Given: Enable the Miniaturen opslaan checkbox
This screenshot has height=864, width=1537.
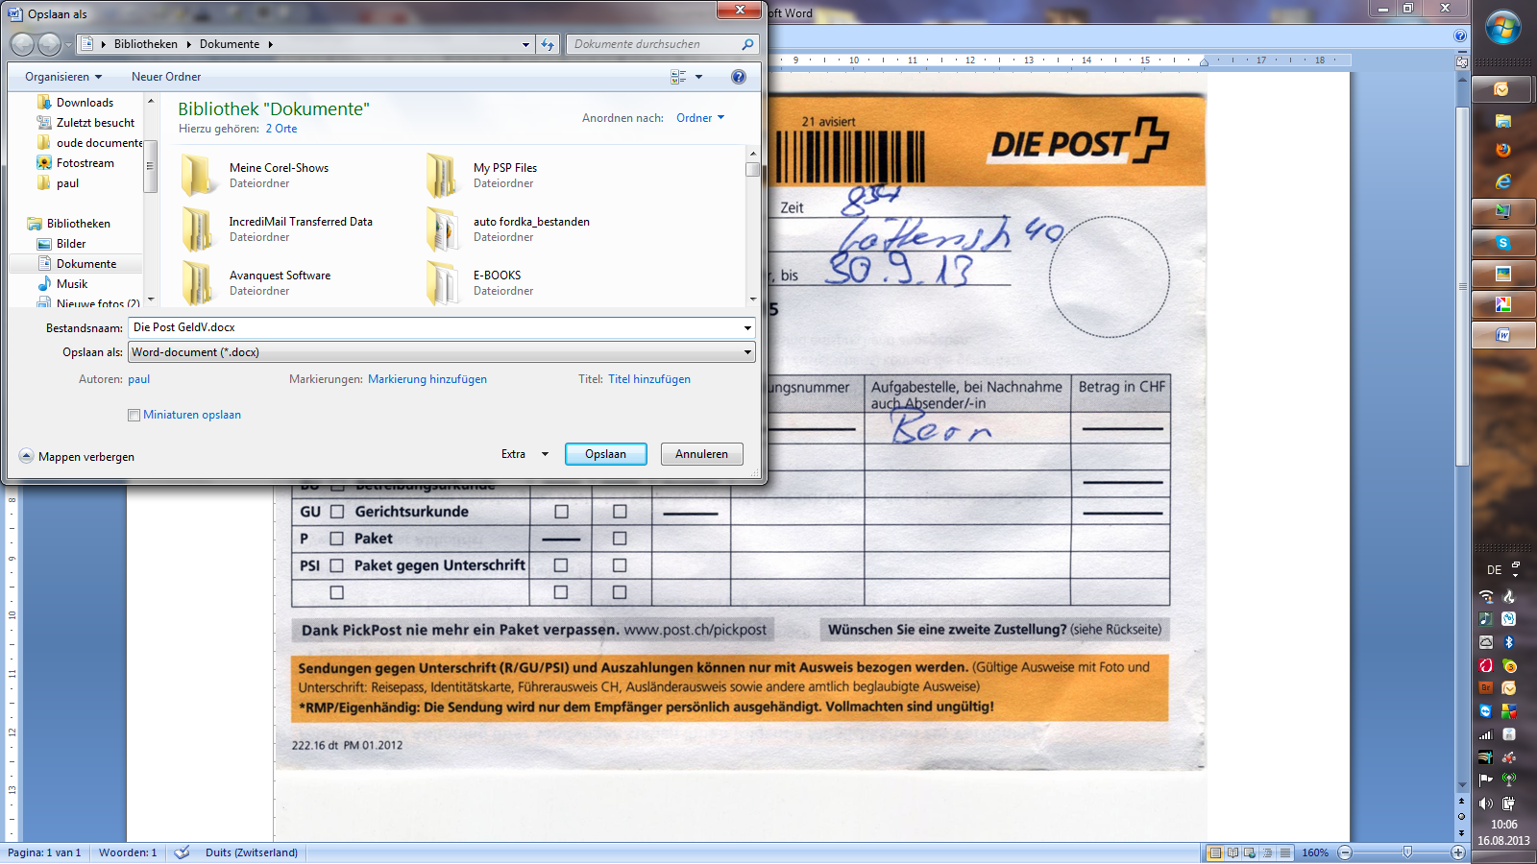Looking at the screenshot, I should [x=134, y=415].
